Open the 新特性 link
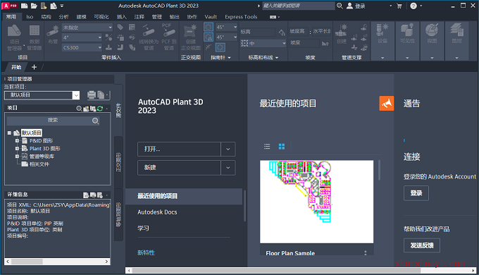479x275 pixels. (146, 252)
